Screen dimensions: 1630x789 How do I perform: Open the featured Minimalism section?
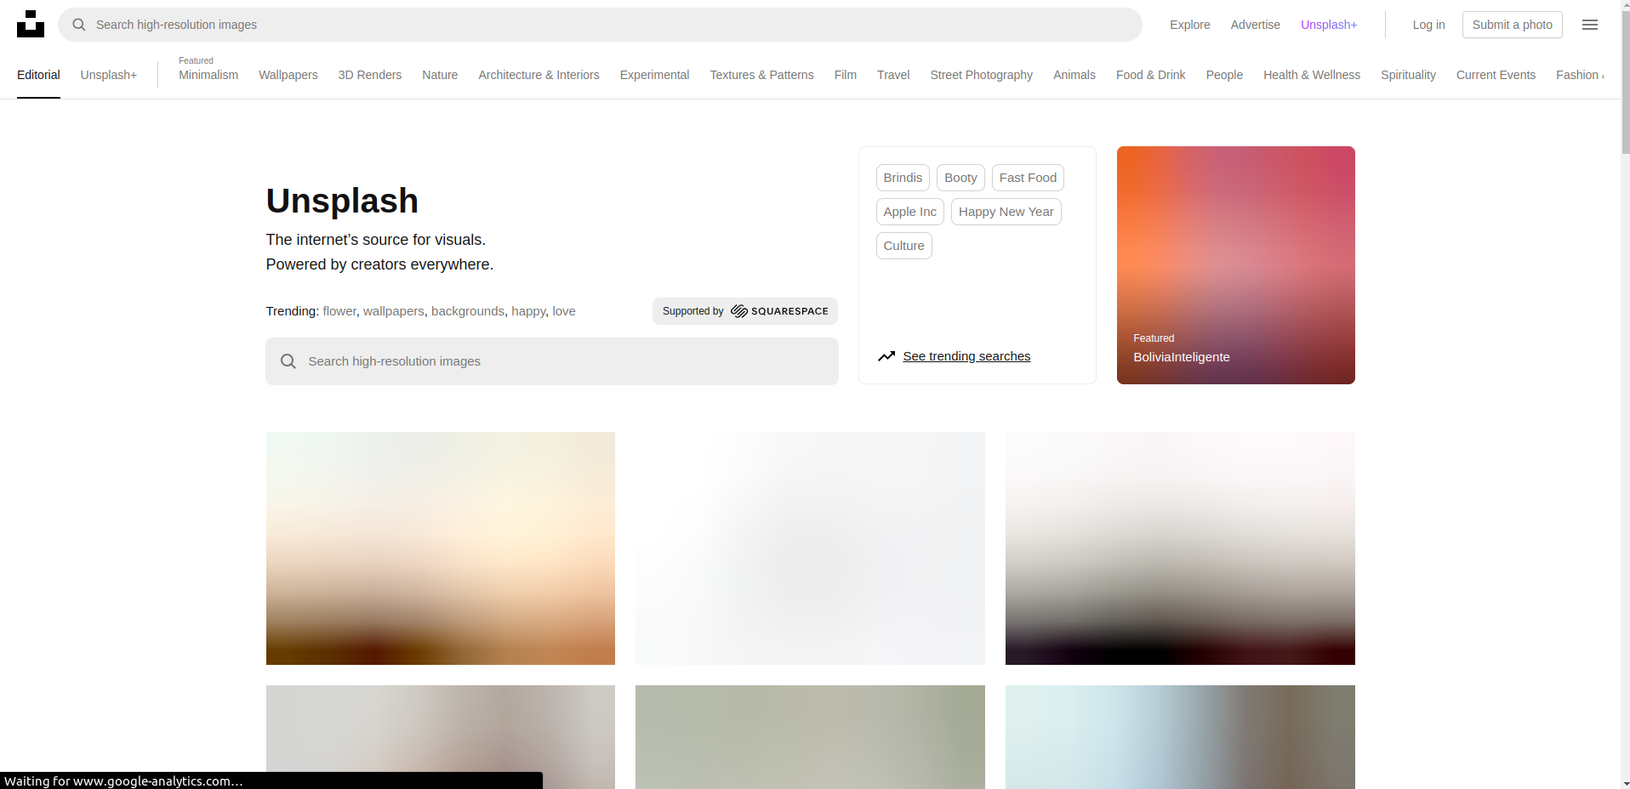pos(208,75)
